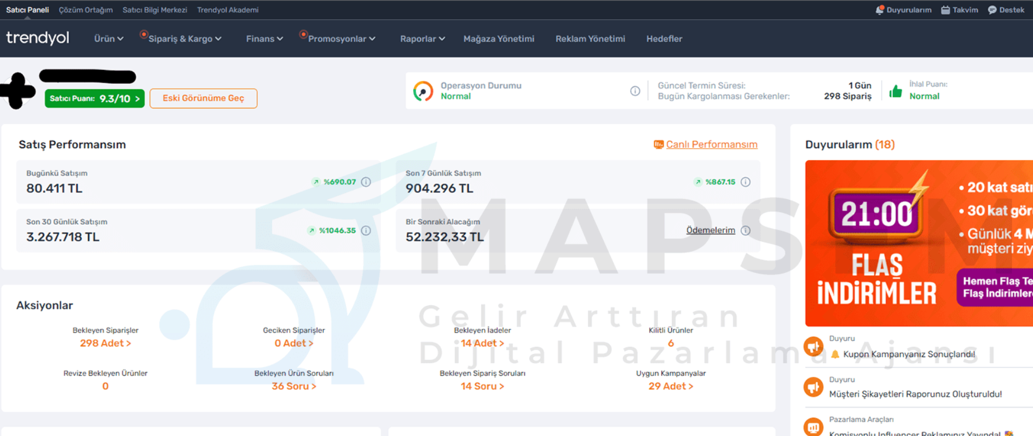Click megaphone icon for Müşteri Şikayetleri announcement

pos(813,387)
